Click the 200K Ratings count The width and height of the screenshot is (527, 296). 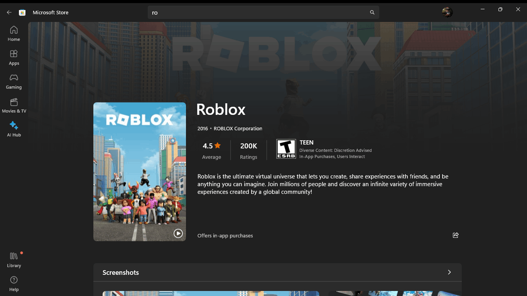pyautogui.click(x=248, y=150)
